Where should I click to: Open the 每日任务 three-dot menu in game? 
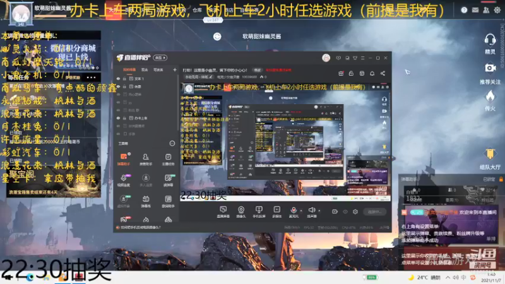pyautogui.click(x=91, y=77)
